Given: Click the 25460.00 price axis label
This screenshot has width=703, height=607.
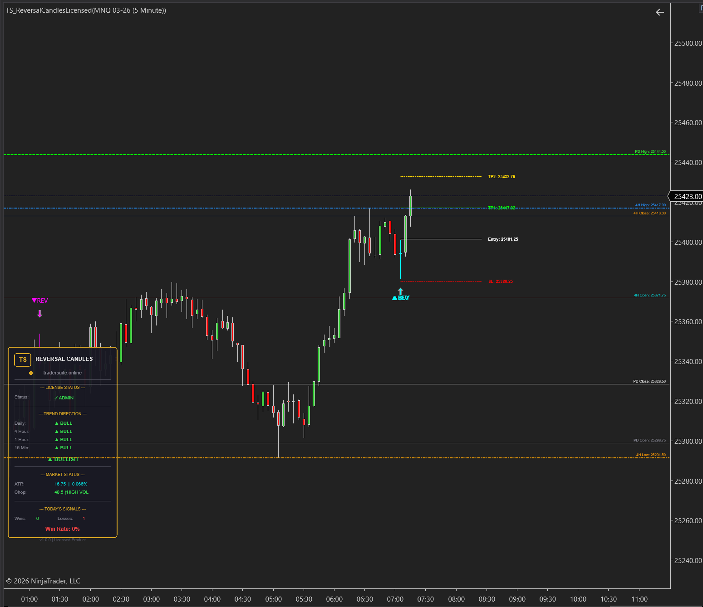Looking at the screenshot, I should [x=688, y=123].
